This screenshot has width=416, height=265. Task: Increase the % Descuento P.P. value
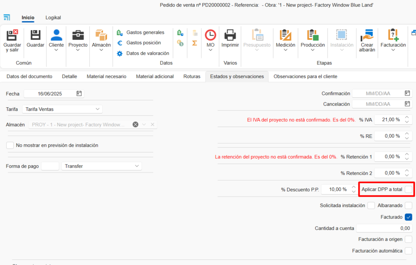(354, 187)
